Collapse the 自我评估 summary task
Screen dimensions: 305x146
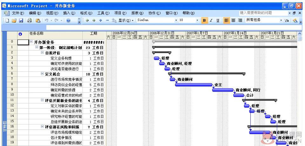[x=42, y=52]
